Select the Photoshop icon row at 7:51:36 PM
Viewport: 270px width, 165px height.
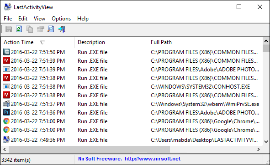[x=132, y=113]
